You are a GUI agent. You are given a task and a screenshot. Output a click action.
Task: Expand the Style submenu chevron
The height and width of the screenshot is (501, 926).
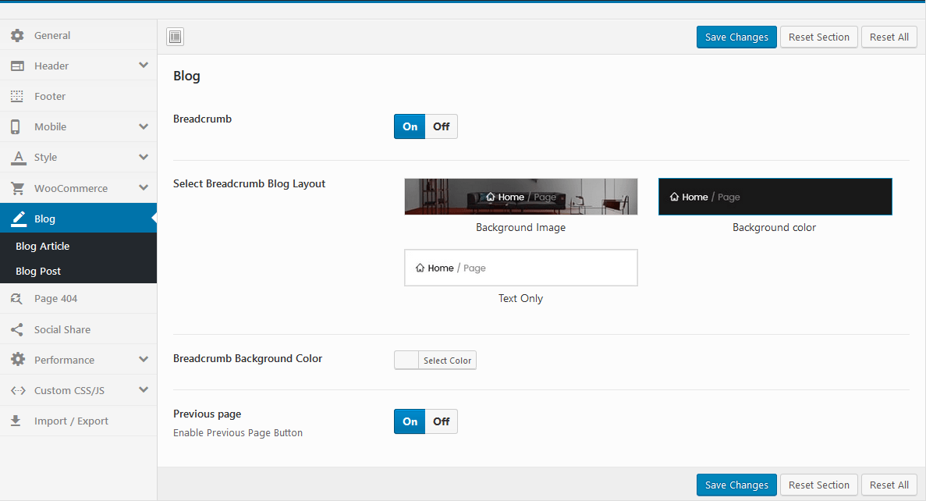144,157
